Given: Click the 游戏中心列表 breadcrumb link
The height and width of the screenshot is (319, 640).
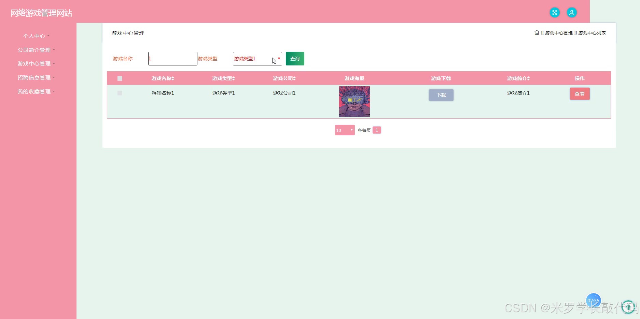Looking at the screenshot, I should tap(592, 33).
